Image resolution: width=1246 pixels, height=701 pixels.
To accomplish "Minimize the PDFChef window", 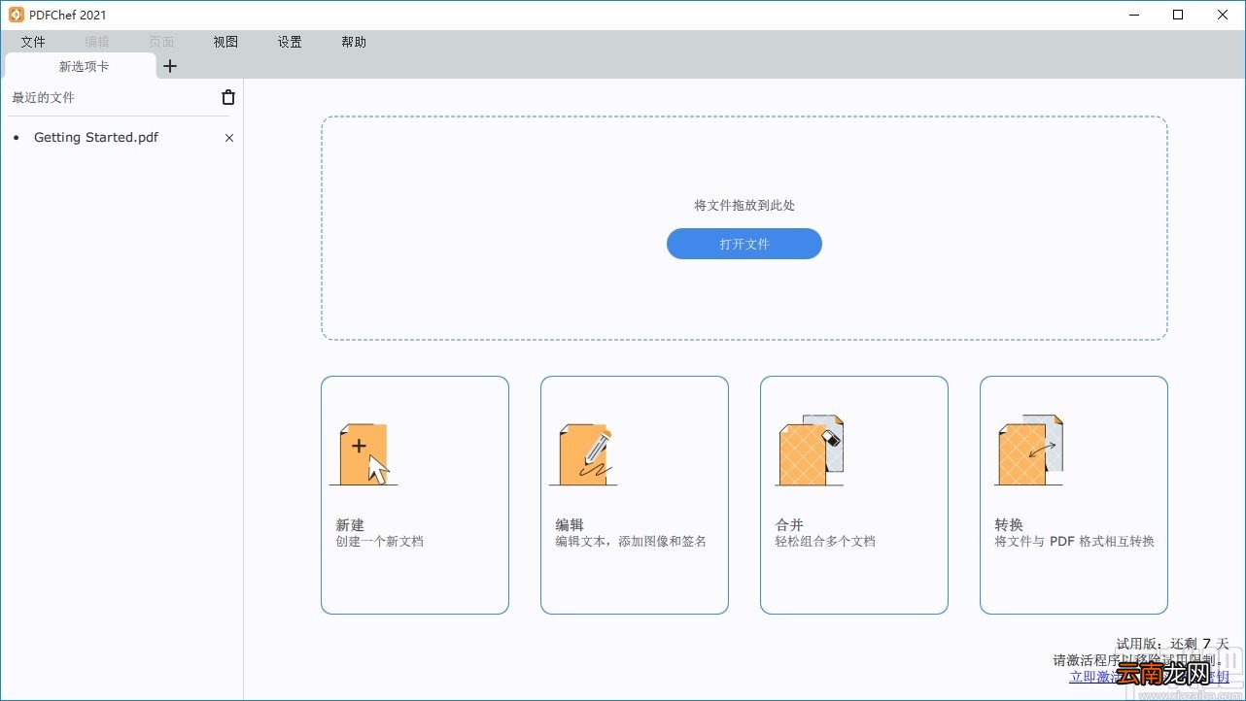I will click(x=1134, y=15).
